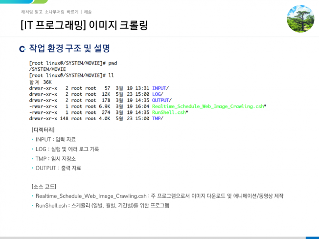Screen dimensions: 319x239
Task: Click the circular pine tree logo image
Action: [300, 19]
